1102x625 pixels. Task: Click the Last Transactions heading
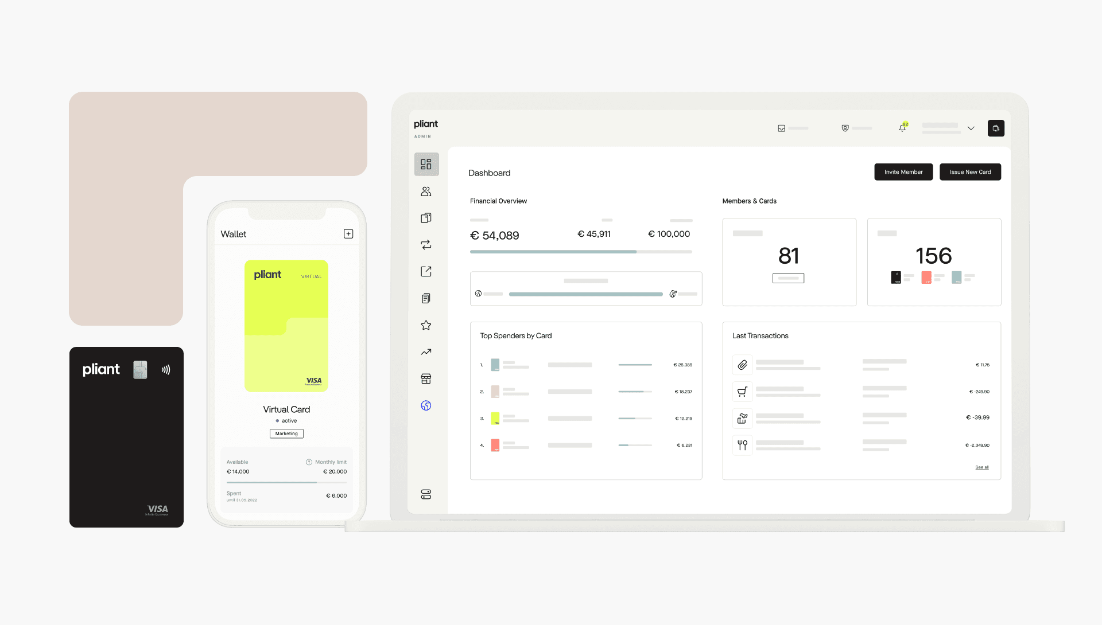760,336
